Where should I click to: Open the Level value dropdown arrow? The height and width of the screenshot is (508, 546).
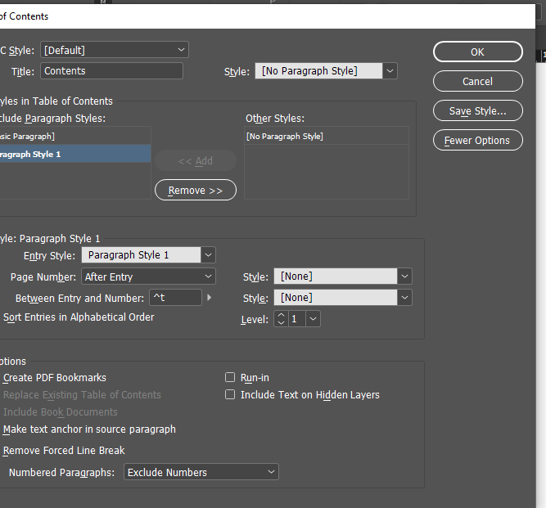(312, 319)
